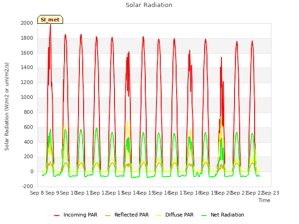
Task: Click the 1200 y-axis tick label
Action: (27, 83)
